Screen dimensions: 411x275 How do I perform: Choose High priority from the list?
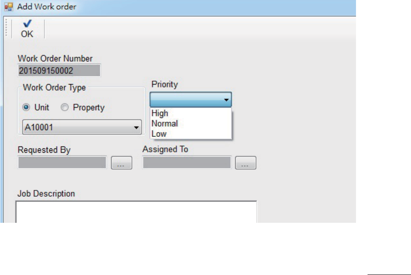click(191, 113)
